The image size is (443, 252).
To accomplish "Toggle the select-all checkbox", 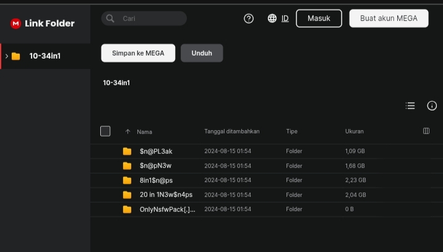I will (x=105, y=131).
